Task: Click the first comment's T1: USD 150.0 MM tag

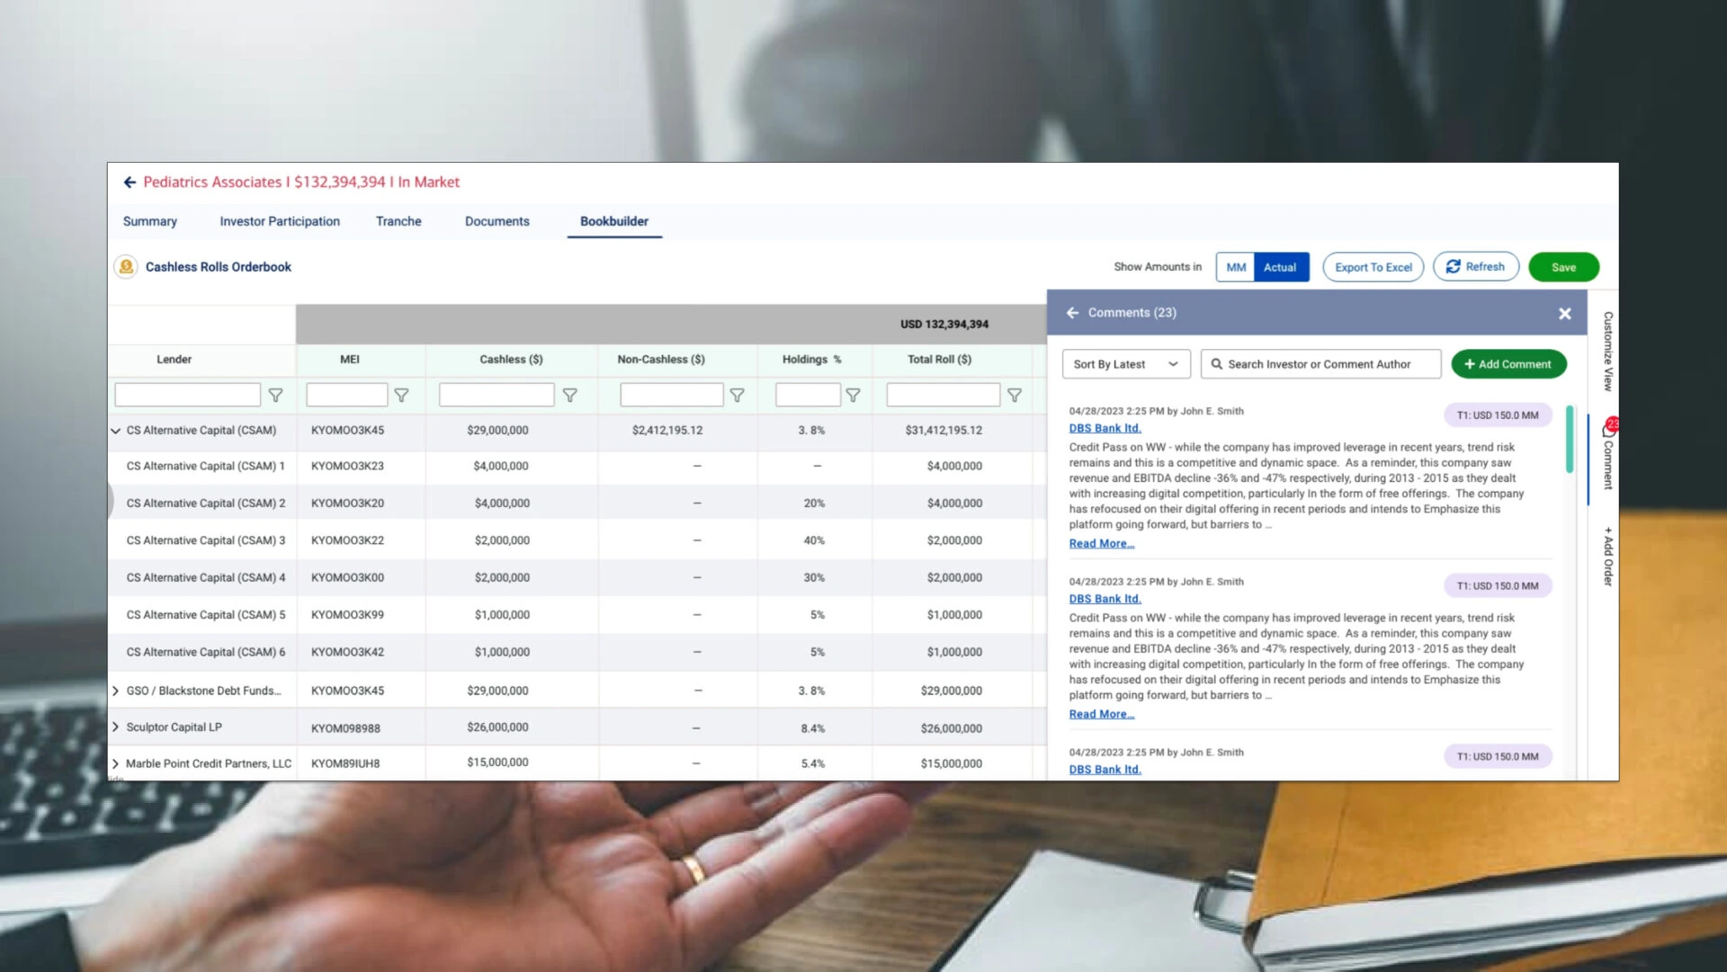Action: pos(1498,415)
